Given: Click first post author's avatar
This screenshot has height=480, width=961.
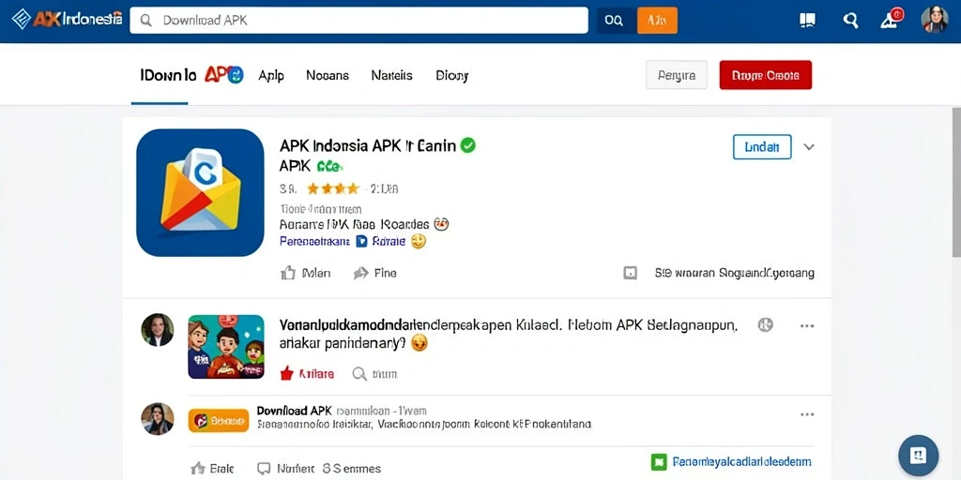Looking at the screenshot, I should pyautogui.click(x=158, y=330).
